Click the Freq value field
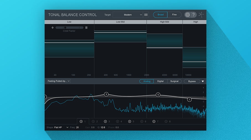This screenshot has width=251, height=140. pos(77,128)
